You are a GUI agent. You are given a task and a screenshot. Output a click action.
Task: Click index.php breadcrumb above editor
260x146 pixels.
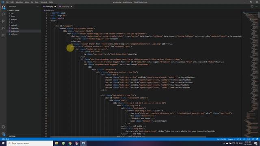50,10
